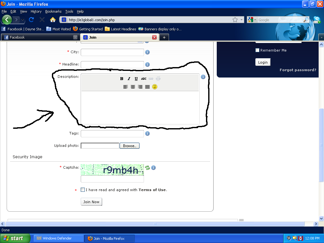Open the list all tabs dropdown

tap(321, 38)
